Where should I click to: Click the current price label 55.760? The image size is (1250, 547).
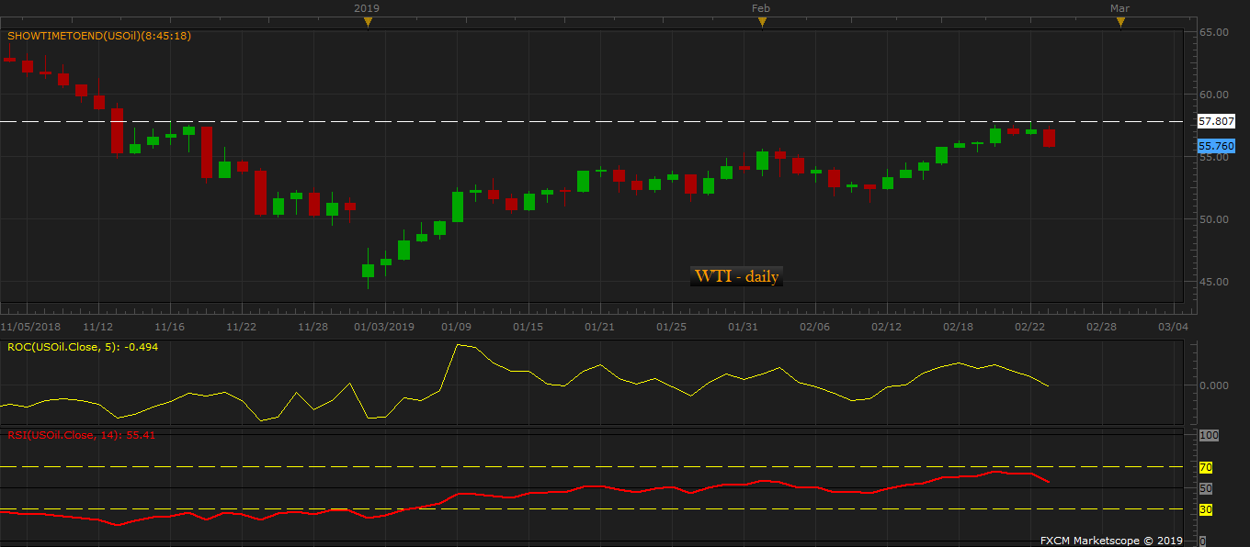point(1216,146)
